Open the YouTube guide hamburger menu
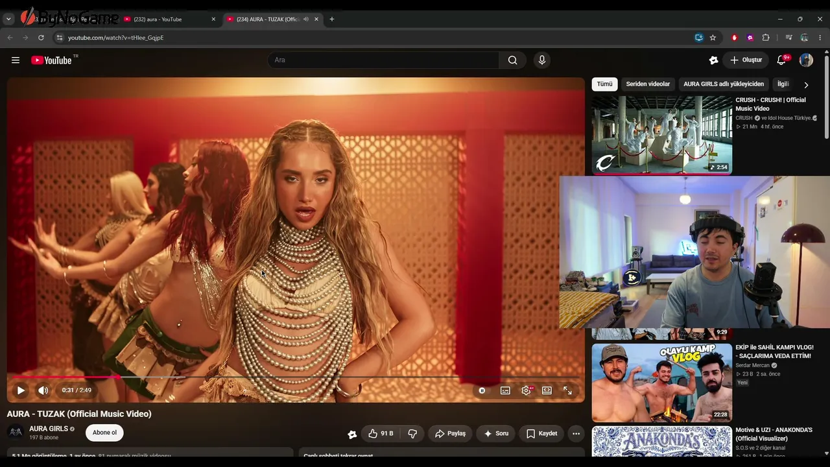Image resolution: width=830 pixels, height=467 pixels. (16, 60)
